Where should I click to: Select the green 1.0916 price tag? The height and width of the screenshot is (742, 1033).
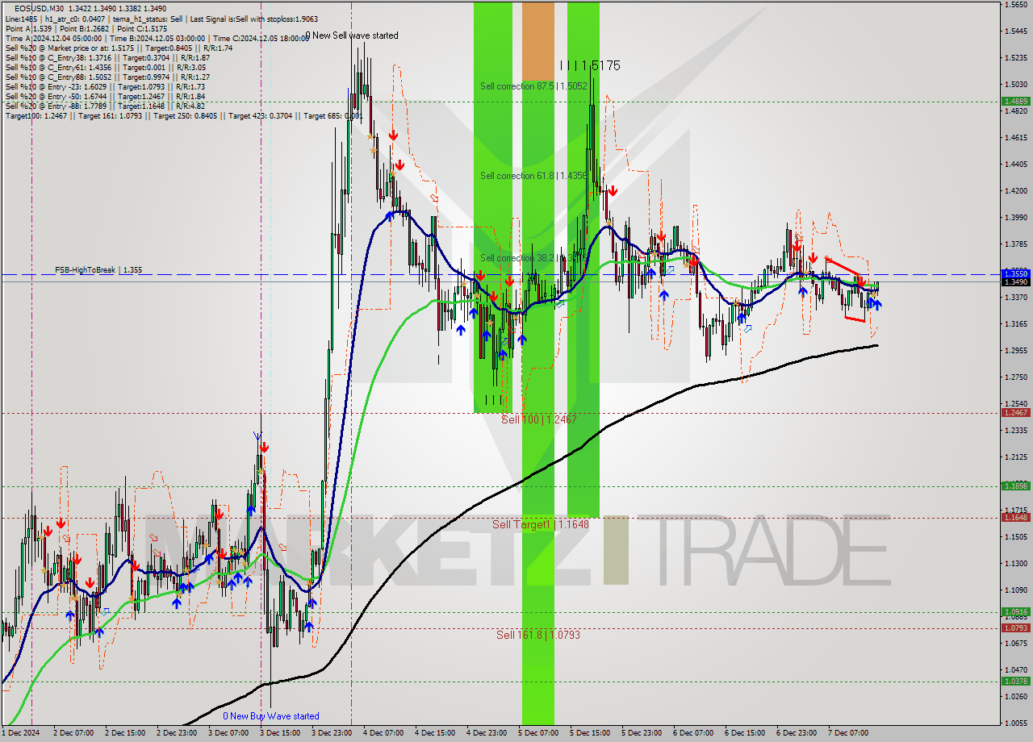(x=1015, y=611)
